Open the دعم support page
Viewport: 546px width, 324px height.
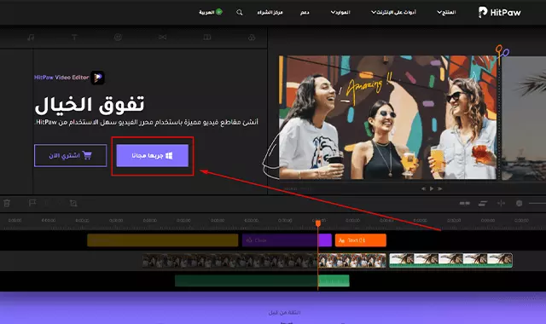(305, 13)
